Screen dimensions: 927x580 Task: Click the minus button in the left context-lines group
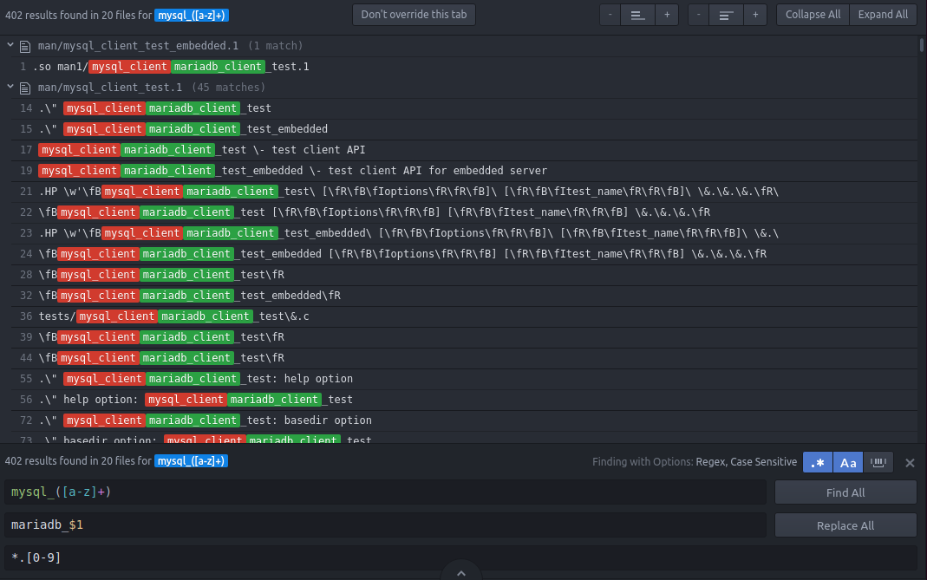click(x=610, y=15)
